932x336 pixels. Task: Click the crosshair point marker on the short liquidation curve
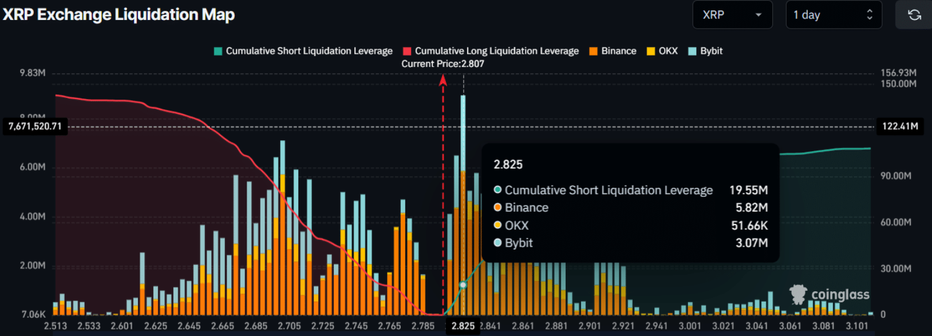click(463, 285)
